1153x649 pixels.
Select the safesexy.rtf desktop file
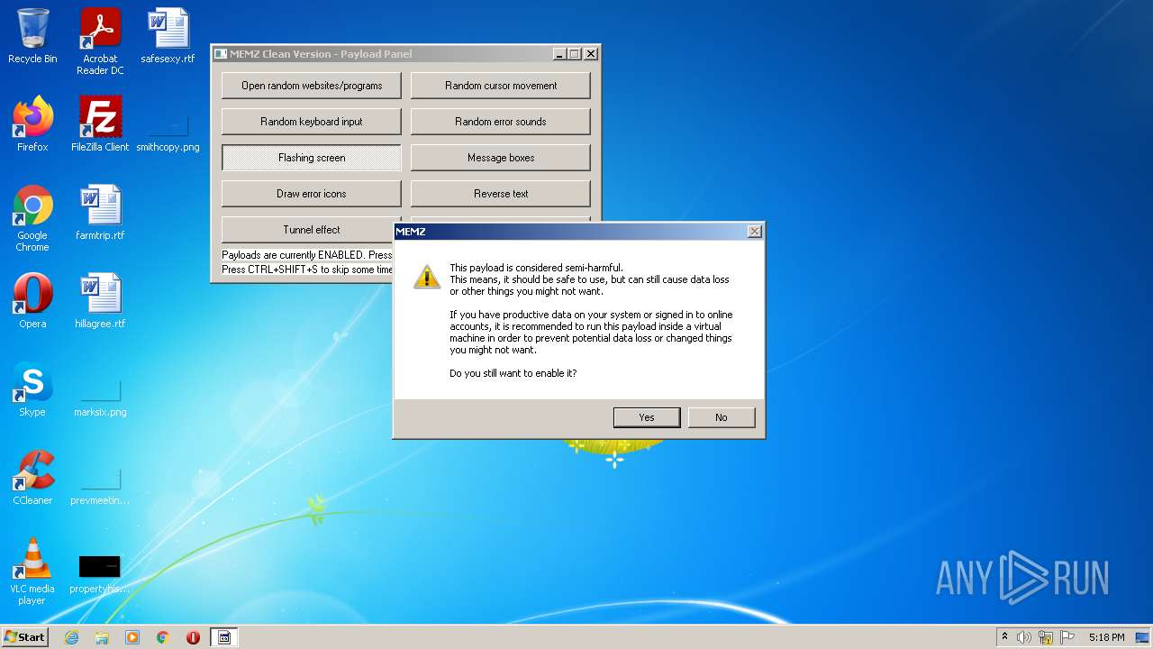pyautogui.click(x=168, y=36)
